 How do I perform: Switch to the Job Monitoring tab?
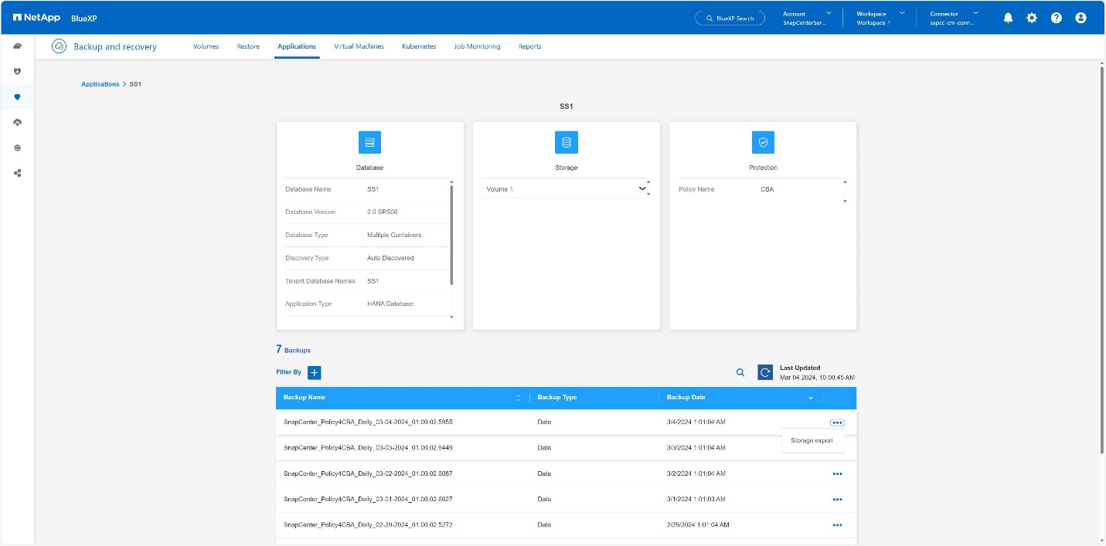coord(477,46)
